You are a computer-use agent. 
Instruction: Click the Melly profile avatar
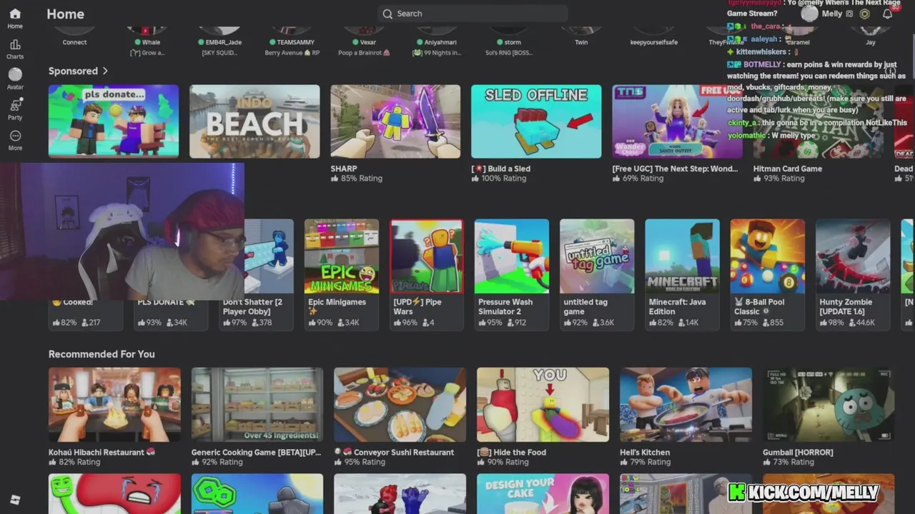[x=809, y=14]
